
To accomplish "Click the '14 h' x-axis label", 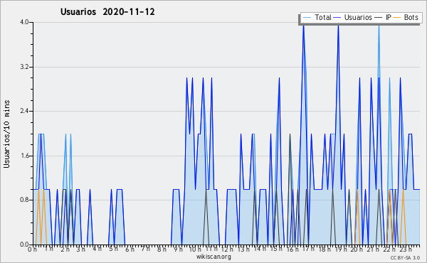I will [260, 249].
